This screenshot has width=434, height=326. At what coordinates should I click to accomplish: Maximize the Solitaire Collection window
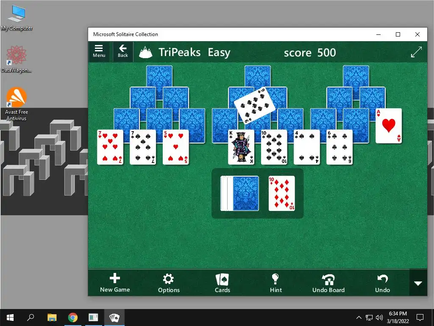click(x=398, y=34)
